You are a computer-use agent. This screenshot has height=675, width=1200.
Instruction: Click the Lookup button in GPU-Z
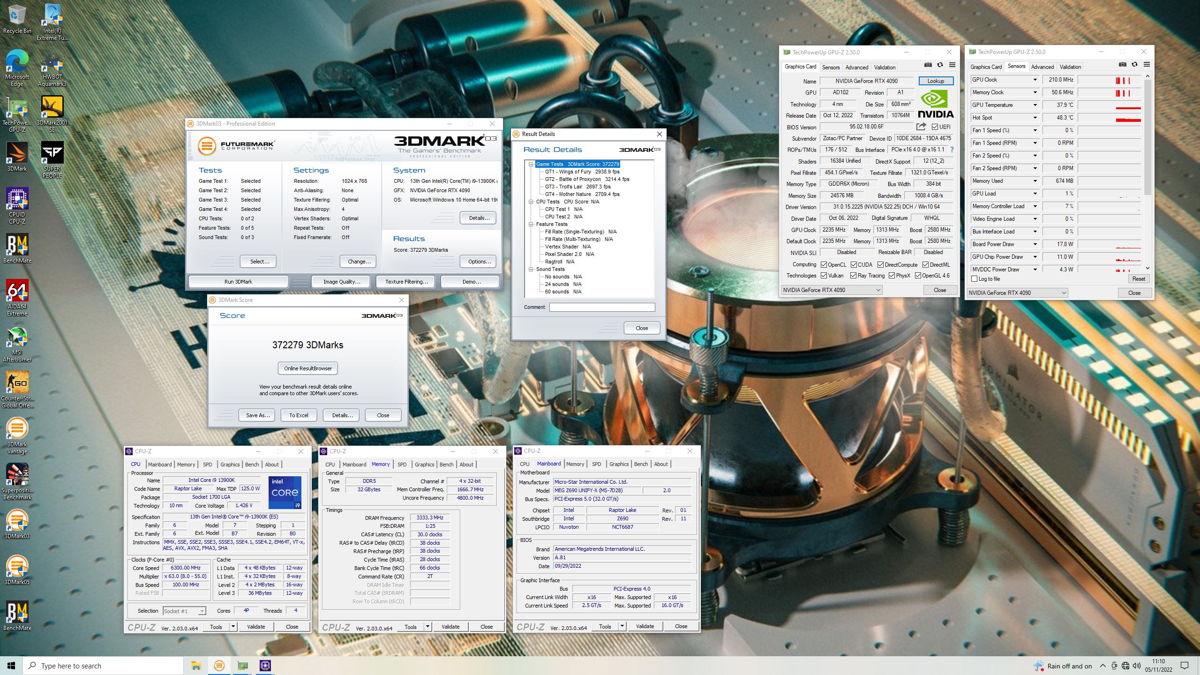(936, 81)
